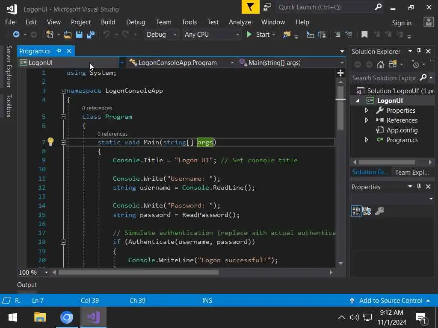
Task: Open the File menu
Action: point(10,22)
